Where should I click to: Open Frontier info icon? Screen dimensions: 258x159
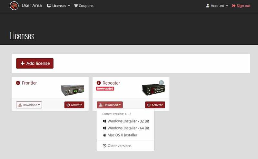pos(18,83)
